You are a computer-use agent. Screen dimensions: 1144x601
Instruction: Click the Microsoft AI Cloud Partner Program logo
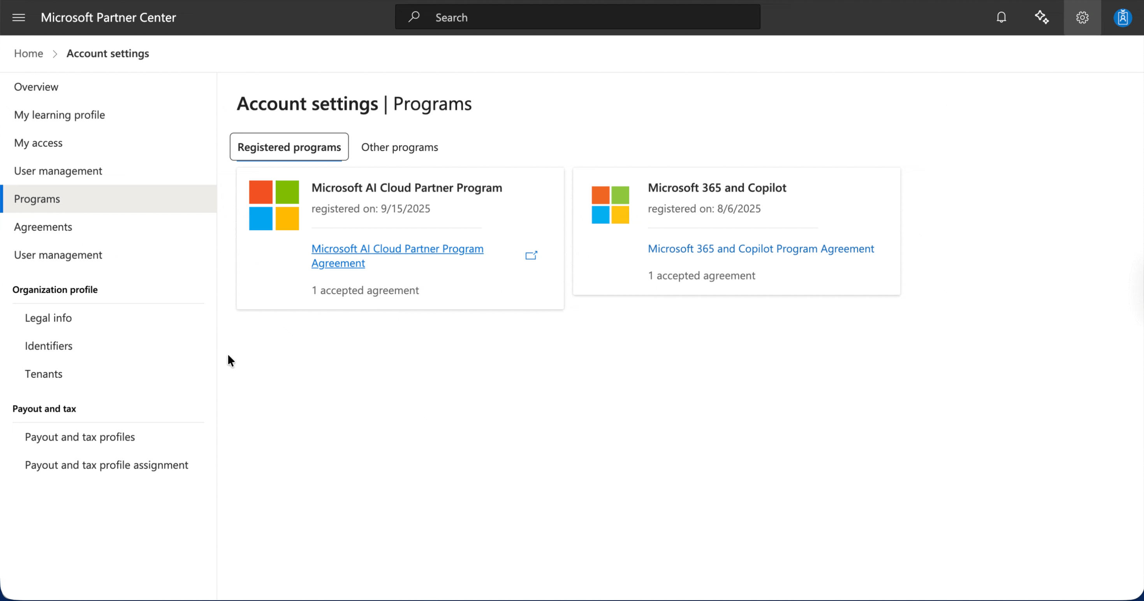pyautogui.click(x=274, y=205)
